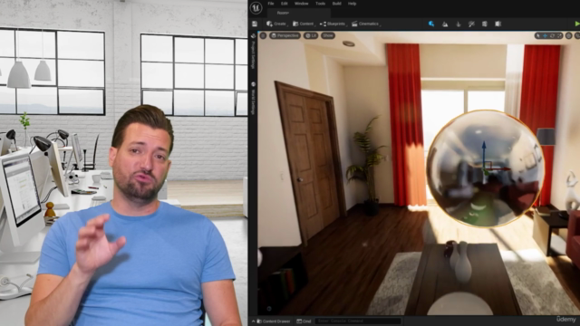Open the Tools menu
Image resolution: width=580 pixels, height=326 pixels.
pos(320,4)
